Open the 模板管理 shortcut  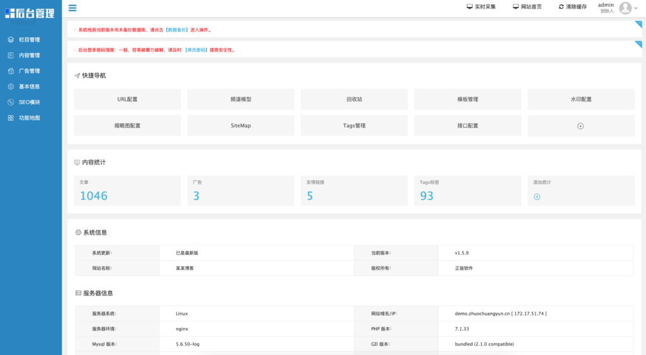[467, 99]
